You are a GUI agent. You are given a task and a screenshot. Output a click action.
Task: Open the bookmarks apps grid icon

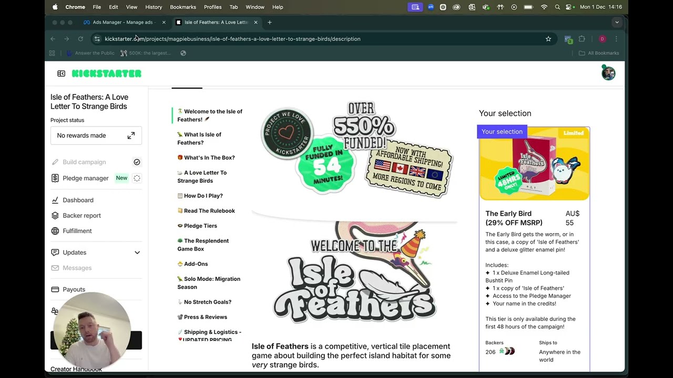coord(52,53)
